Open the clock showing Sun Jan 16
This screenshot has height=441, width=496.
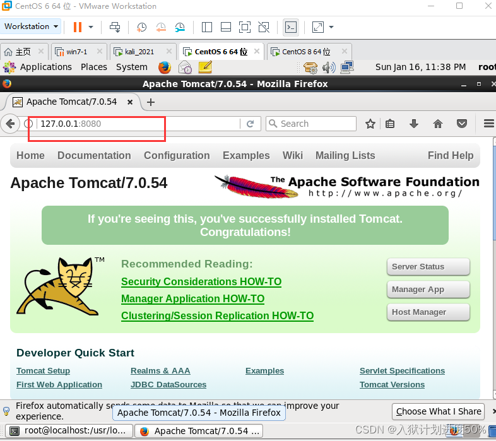pyautogui.click(x=420, y=67)
